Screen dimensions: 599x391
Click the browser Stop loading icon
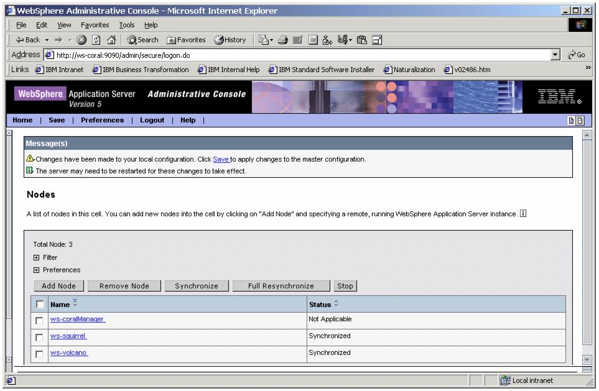click(81, 40)
